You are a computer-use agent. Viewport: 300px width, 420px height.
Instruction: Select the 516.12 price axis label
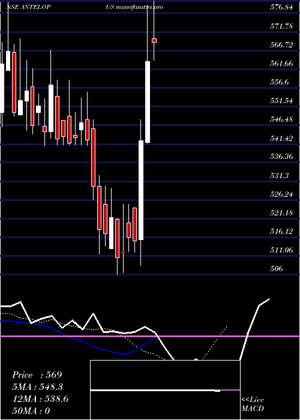pyautogui.click(x=281, y=231)
